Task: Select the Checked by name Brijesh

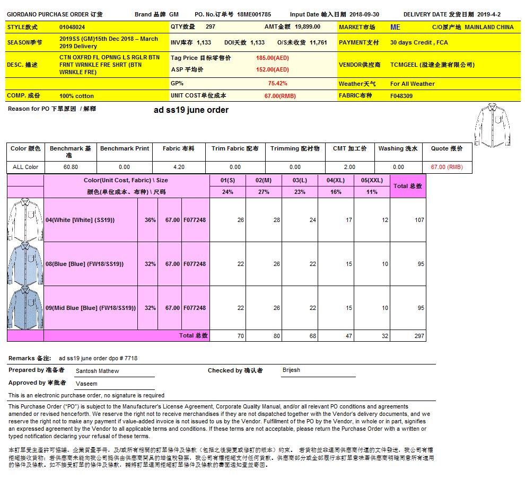Action: pyautogui.click(x=291, y=370)
